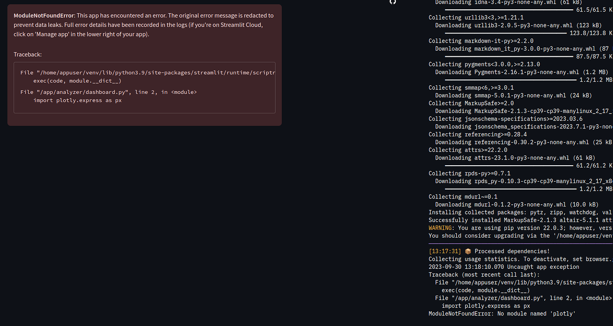Click the package emoji next to Processed dependencies
This screenshot has width=613, height=326.
[x=468, y=251]
